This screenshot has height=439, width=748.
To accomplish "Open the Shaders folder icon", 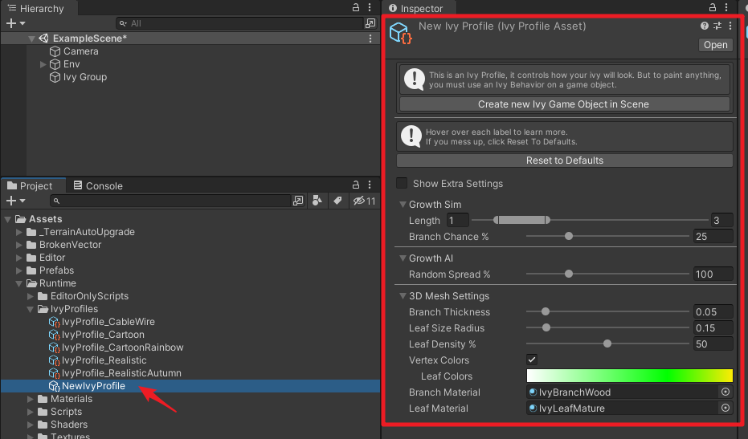I will coord(43,425).
